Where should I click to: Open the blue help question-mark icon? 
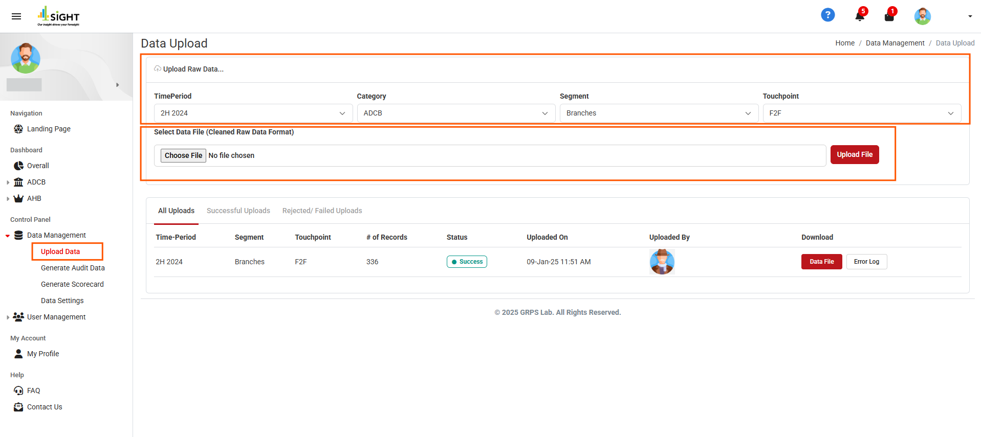click(827, 15)
